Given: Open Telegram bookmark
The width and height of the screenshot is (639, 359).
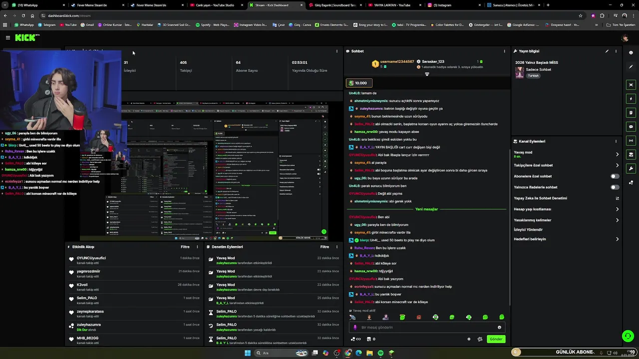Looking at the screenshot, I should pos(46,24).
